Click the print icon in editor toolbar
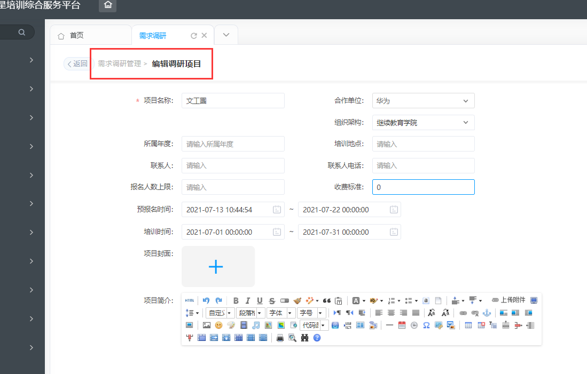This screenshot has width=587, height=374. coord(280,338)
